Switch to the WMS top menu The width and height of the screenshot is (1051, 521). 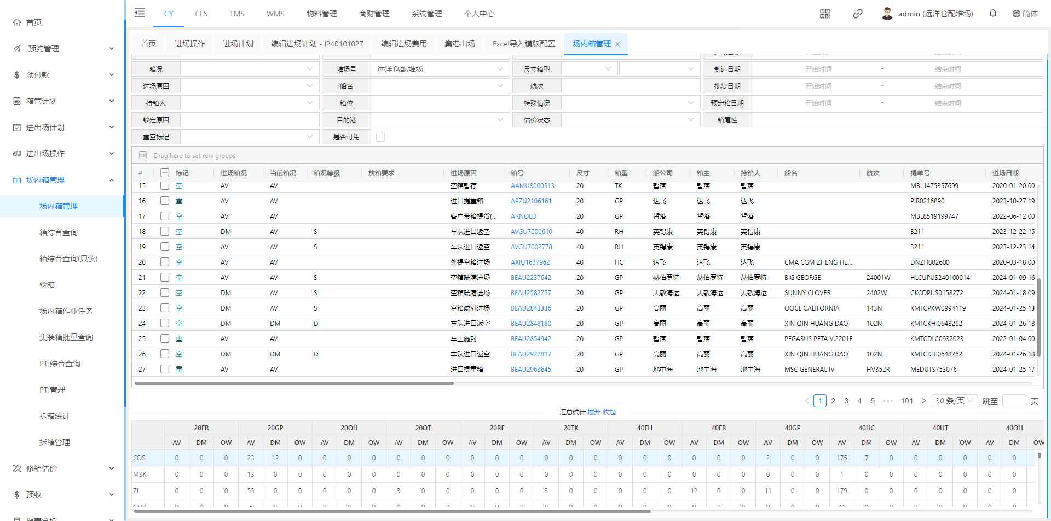(275, 14)
